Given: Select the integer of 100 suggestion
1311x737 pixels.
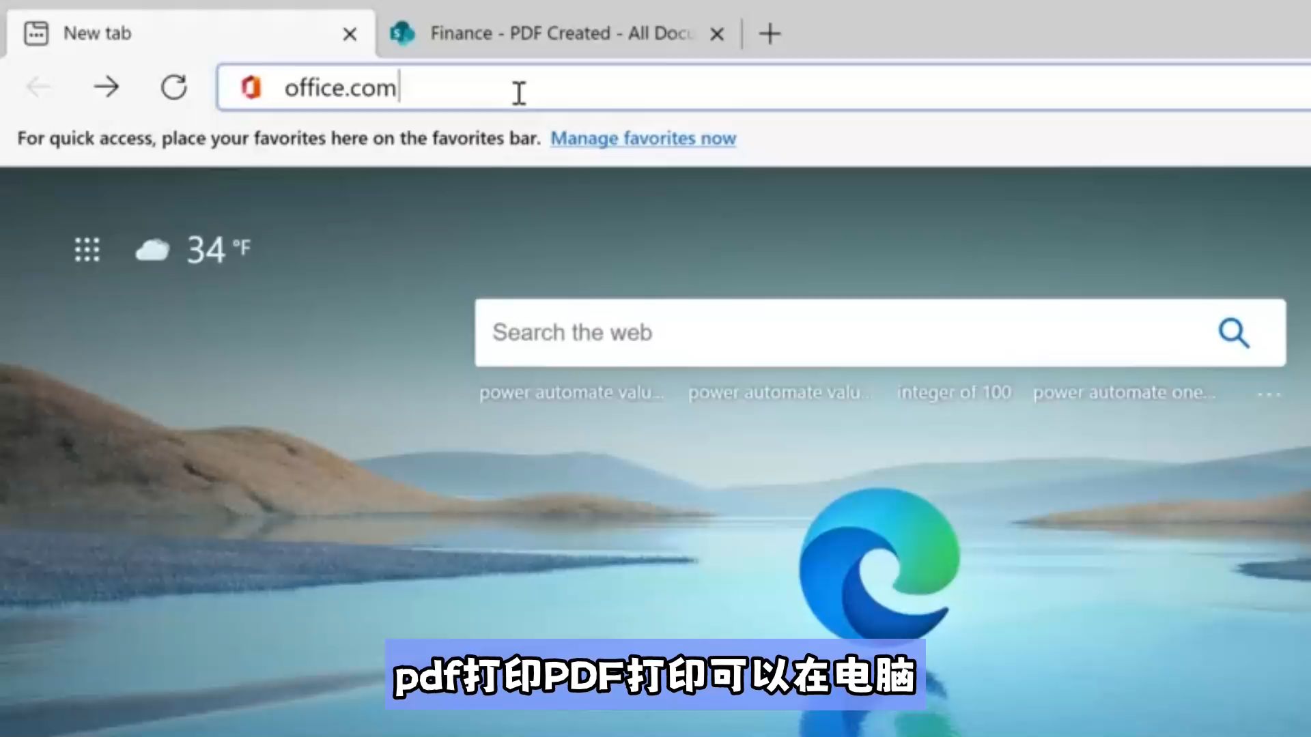Looking at the screenshot, I should 953,392.
